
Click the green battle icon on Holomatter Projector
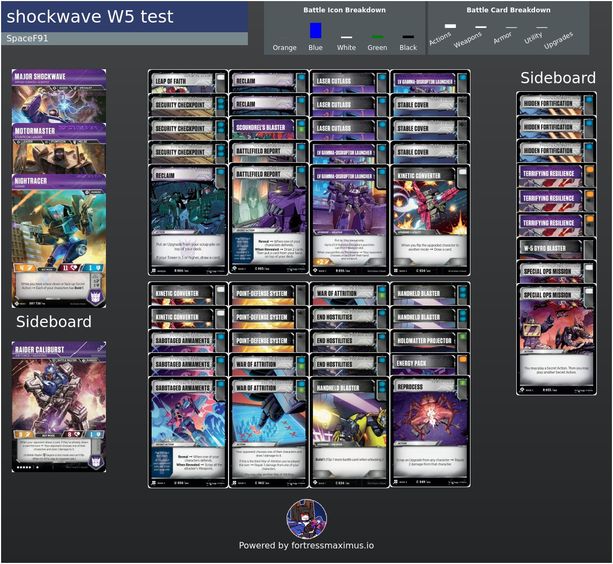(462, 336)
